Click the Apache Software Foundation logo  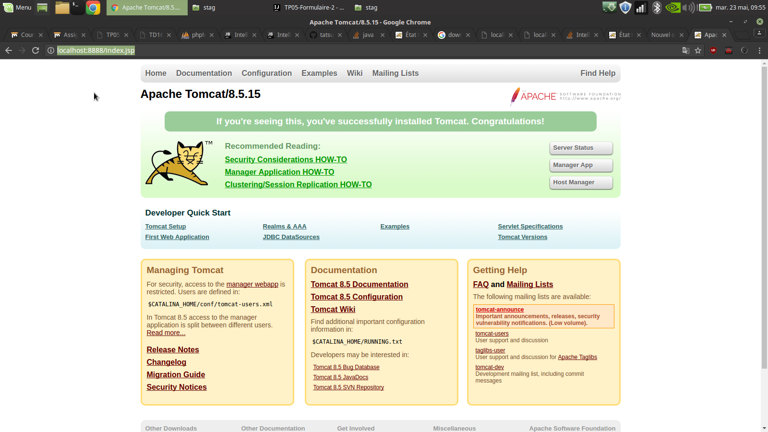[x=565, y=96]
